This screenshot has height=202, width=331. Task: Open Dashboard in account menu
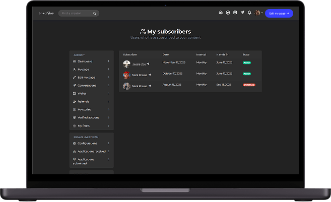[x=91, y=61]
